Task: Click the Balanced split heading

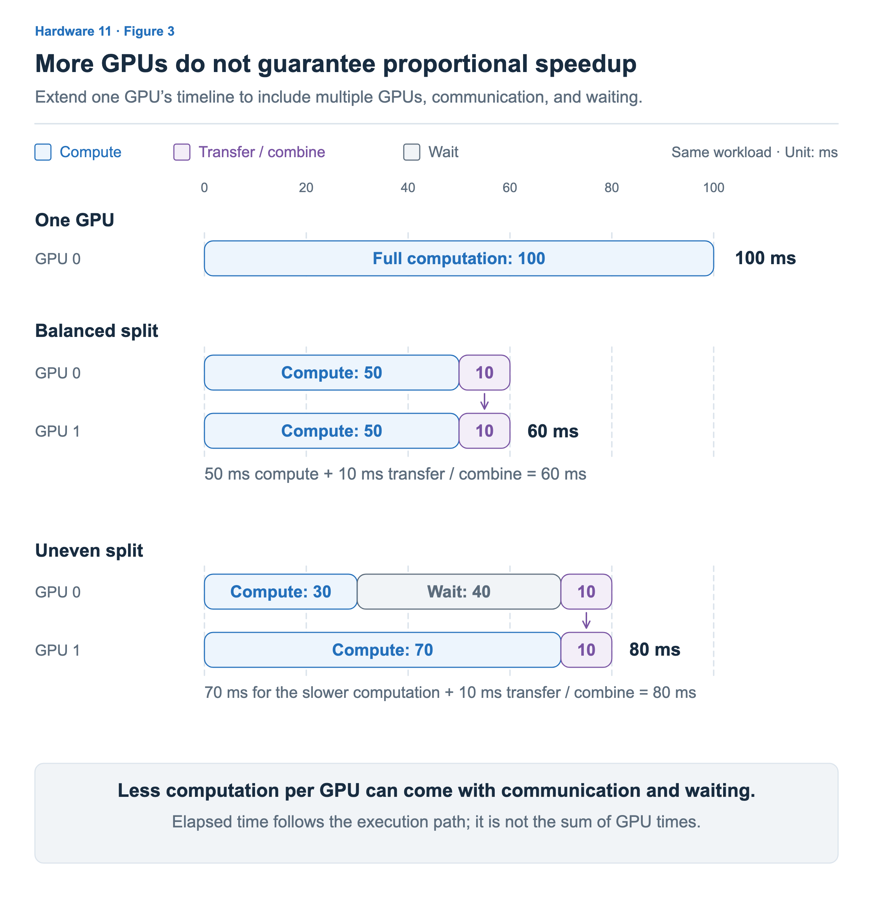Action: pos(97,331)
